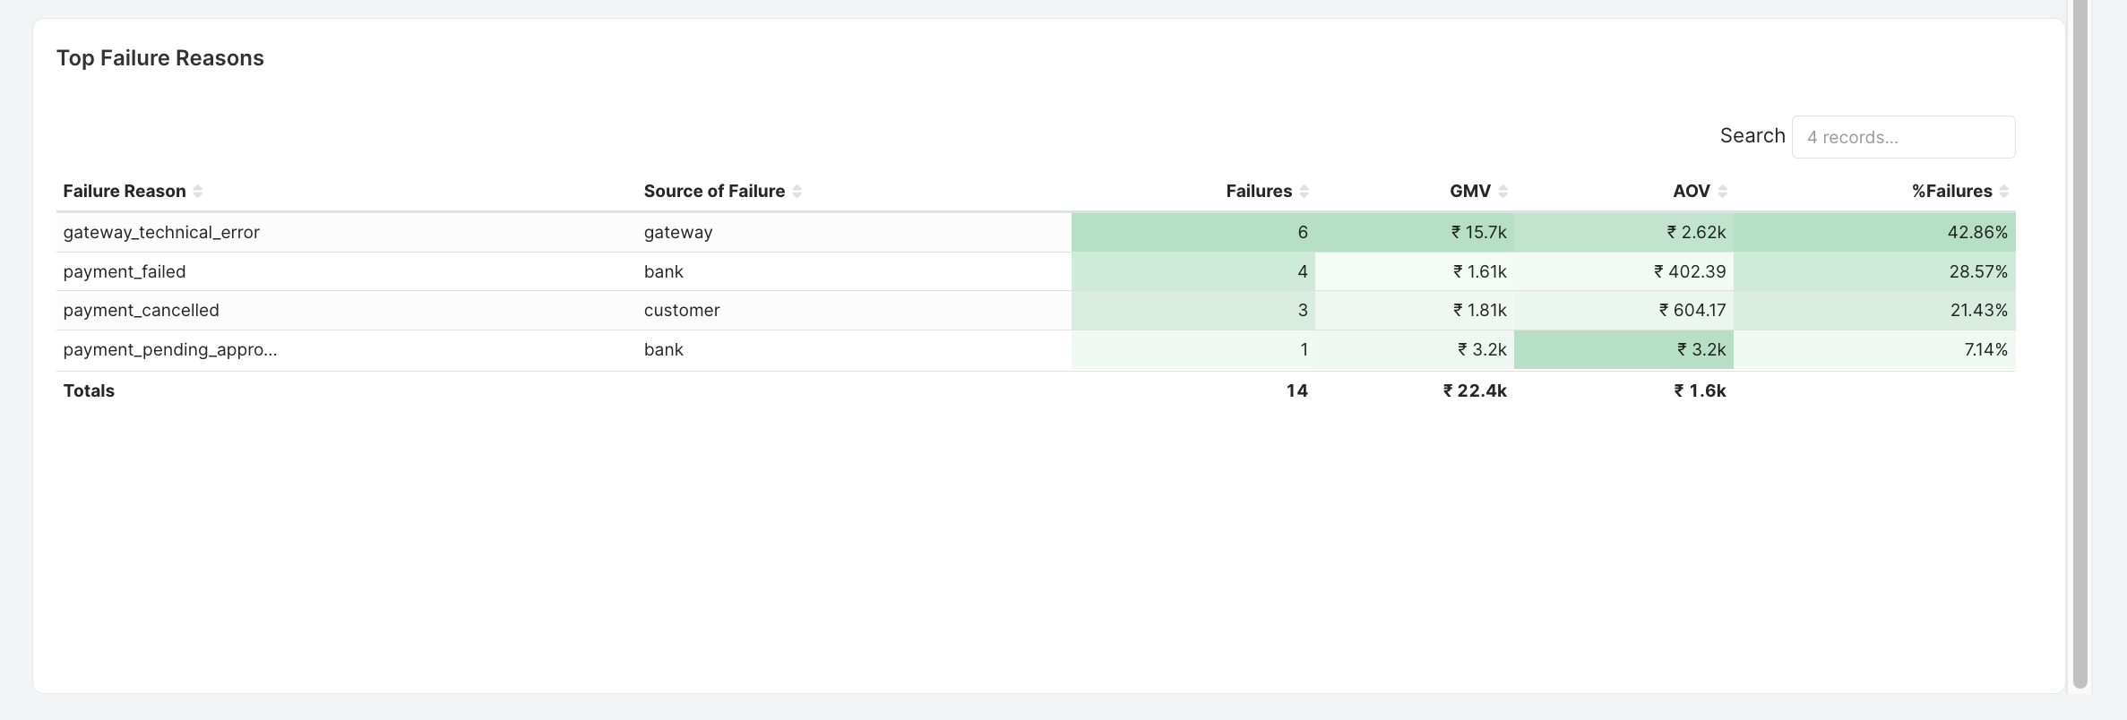This screenshot has height=720, width=2127.
Task: Click the 42.86% failures cell
Action: pyautogui.click(x=1874, y=232)
